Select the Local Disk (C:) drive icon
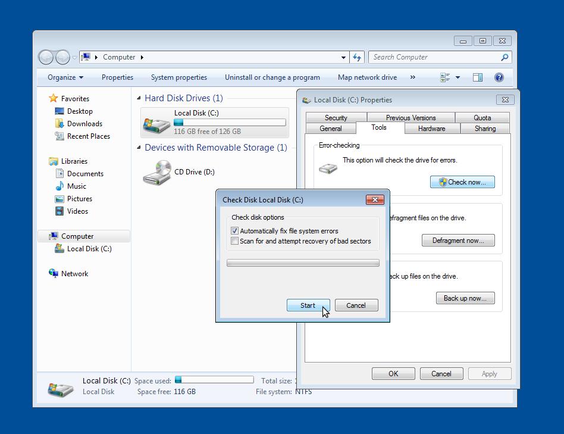 [x=156, y=126]
